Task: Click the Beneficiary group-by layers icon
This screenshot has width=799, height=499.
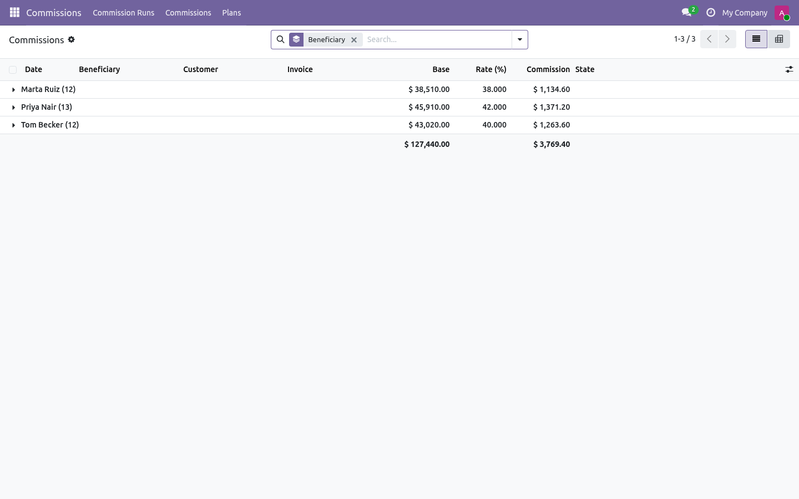Action: 296,39
